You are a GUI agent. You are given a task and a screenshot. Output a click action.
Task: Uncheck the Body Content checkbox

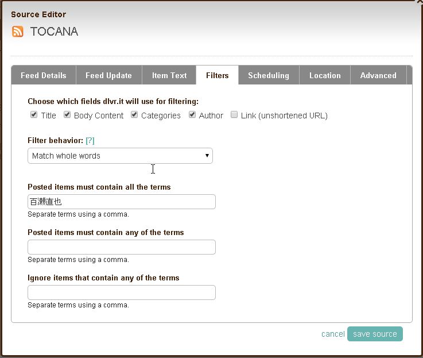[67, 114]
